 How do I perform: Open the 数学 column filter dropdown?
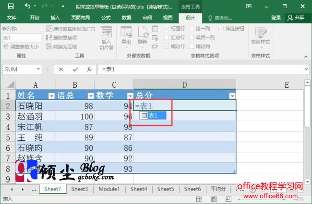point(131,96)
